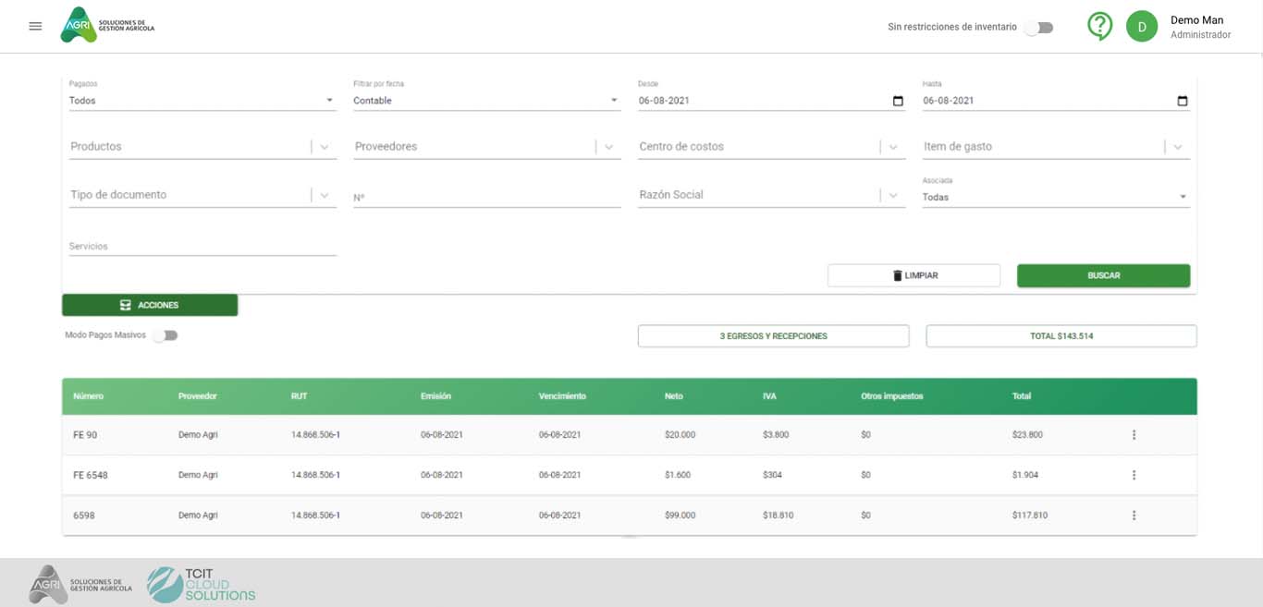
Task: Sort table by Vencimiento column header
Action: [562, 396]
